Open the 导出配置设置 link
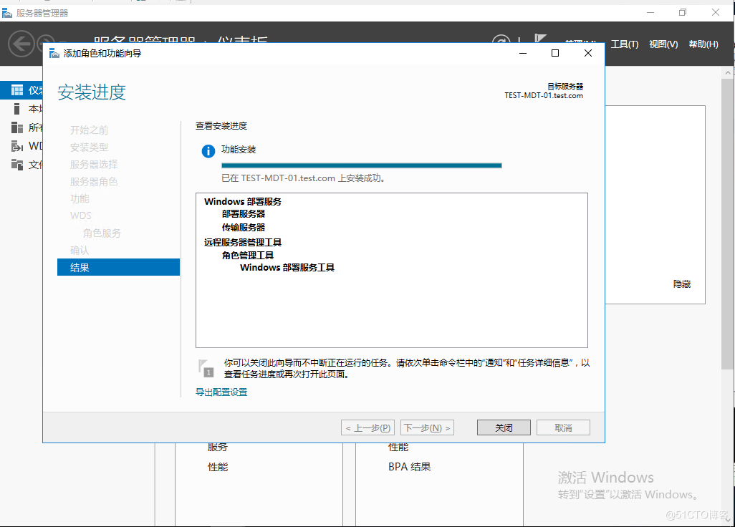 (221, 392)
